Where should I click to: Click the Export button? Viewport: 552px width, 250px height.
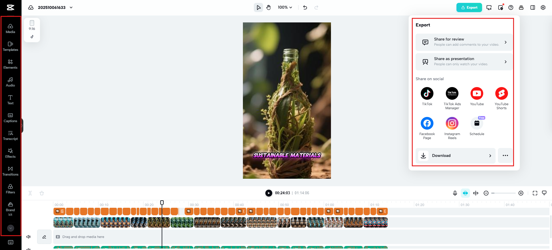point(469,7)
